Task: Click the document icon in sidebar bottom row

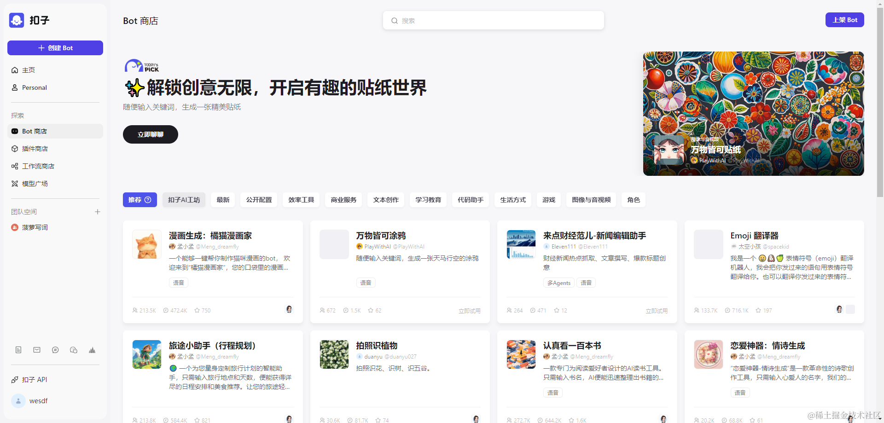Action: pyautogui.click(x=18, y=350)
